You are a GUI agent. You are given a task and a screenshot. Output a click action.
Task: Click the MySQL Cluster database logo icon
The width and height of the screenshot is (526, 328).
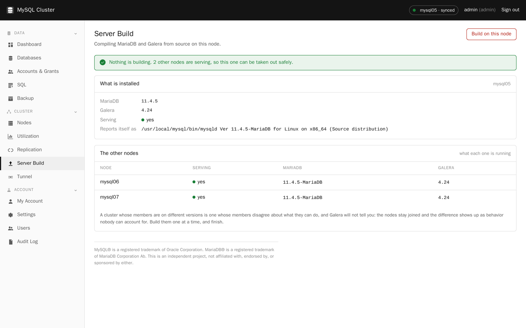[10, 10]
